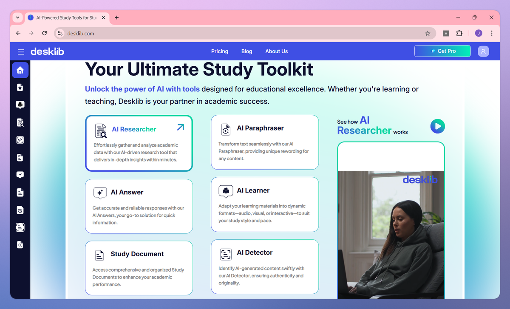
Task: Open the 'Unlock the power of AI with tools' link
Action: pos(142,89)
